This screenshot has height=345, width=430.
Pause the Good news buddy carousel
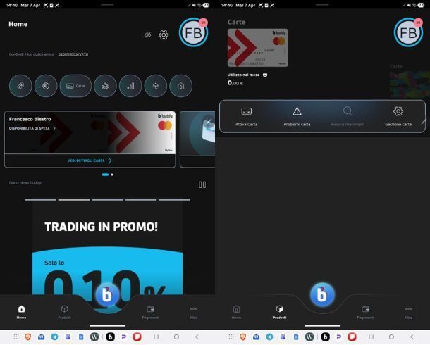[202, 184]
